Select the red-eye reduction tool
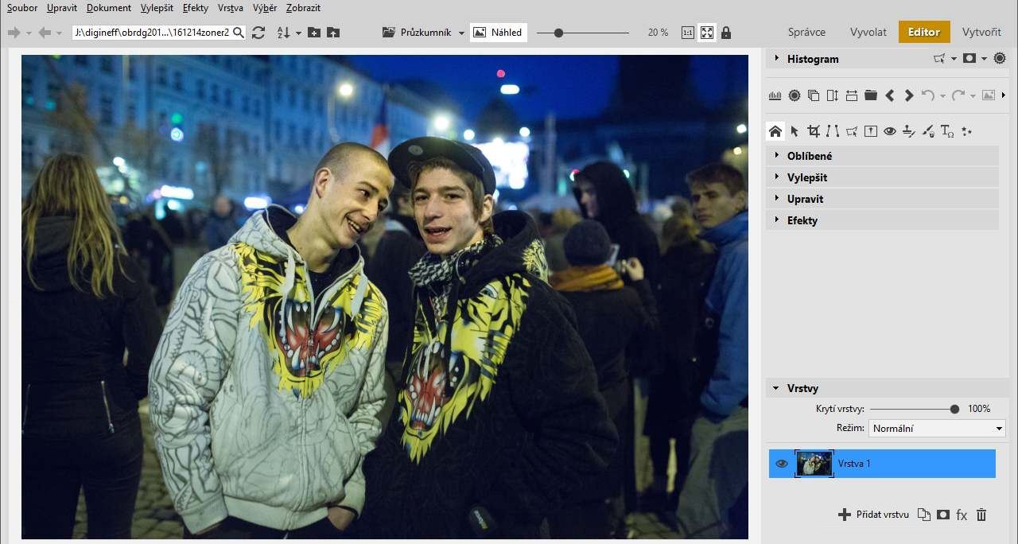Image resolution: width=1018 pixels, height=544 pixels. [890, 131]
